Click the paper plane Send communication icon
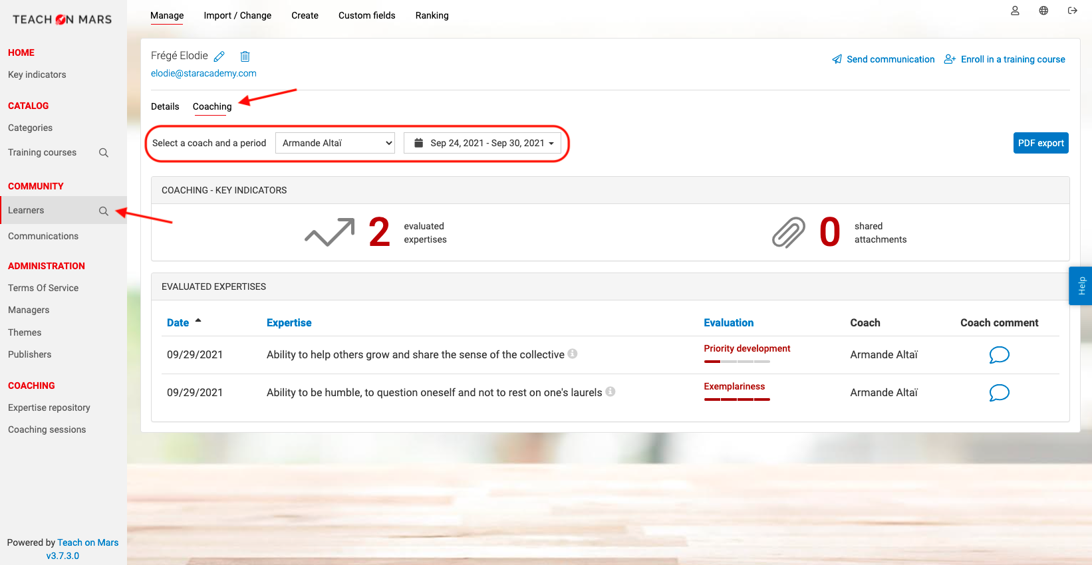1092x565 pixels. click(837, 59)
